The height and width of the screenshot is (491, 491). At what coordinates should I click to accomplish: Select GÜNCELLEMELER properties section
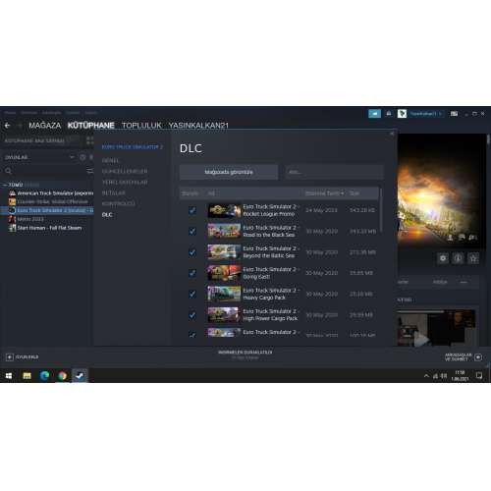[x=125, y=172]
